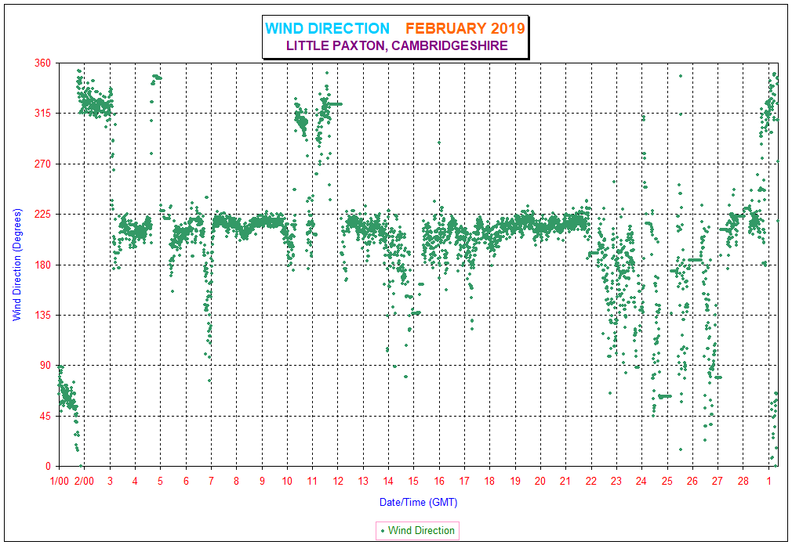Select the y-axis value "0"
This screenshot has width=792, height=545.
coord(49,467)
